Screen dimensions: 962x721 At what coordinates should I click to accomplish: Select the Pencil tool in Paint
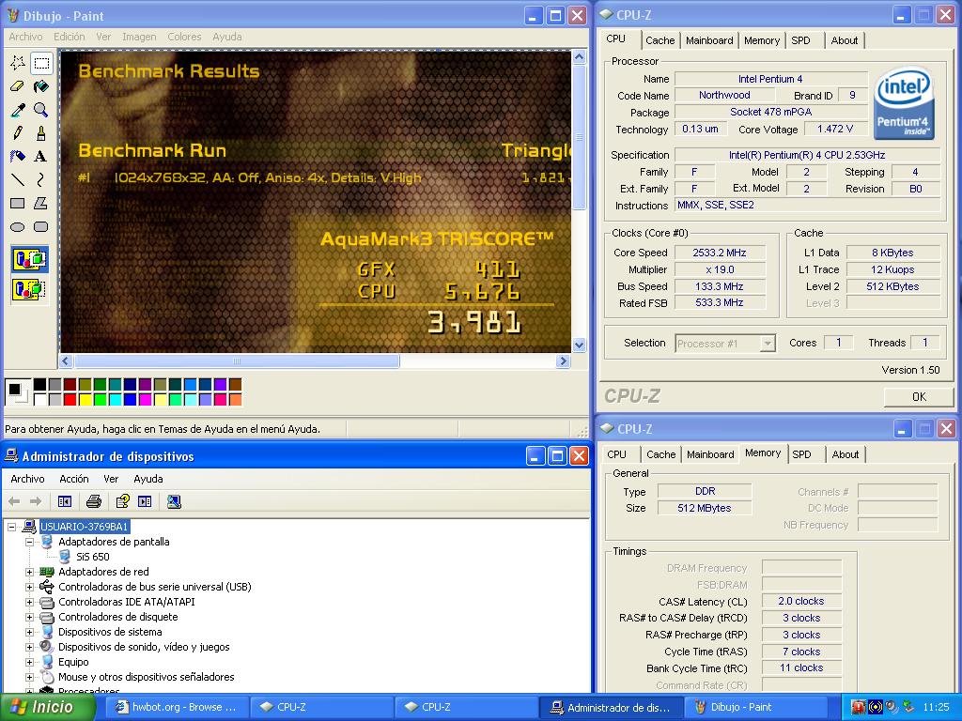[x=18, y=132]
